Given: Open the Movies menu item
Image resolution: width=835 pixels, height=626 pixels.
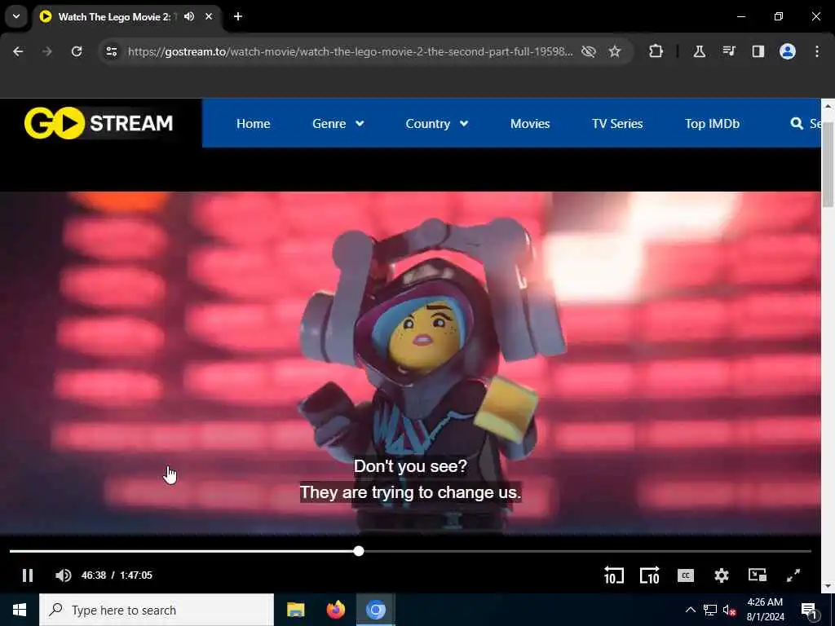Looking at the screenshot, I should [530, 124].
